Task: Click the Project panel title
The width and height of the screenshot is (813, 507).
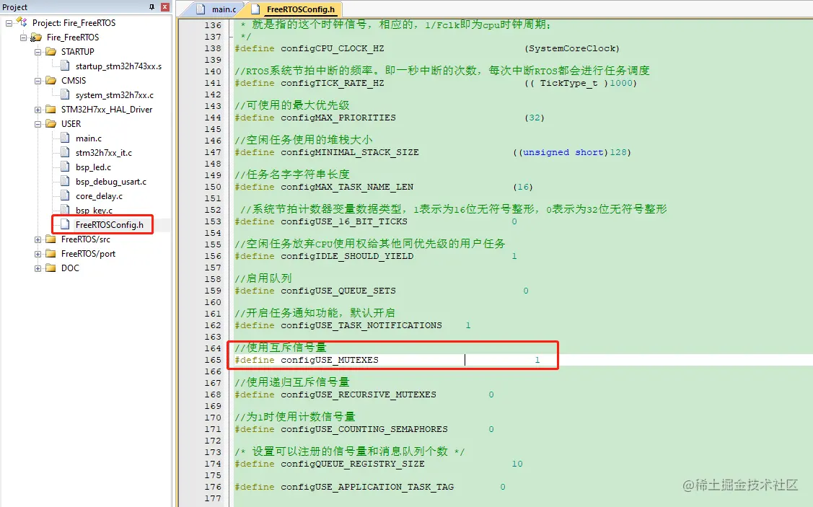Action: (x=15, y=6)
